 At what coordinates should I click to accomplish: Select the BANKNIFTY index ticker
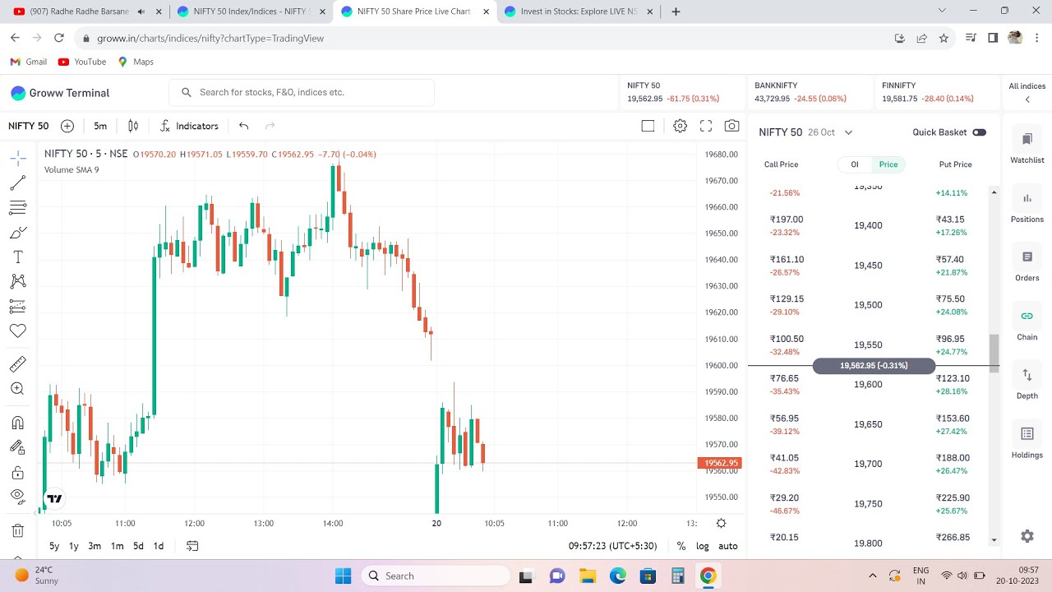(x=809, y=92)
